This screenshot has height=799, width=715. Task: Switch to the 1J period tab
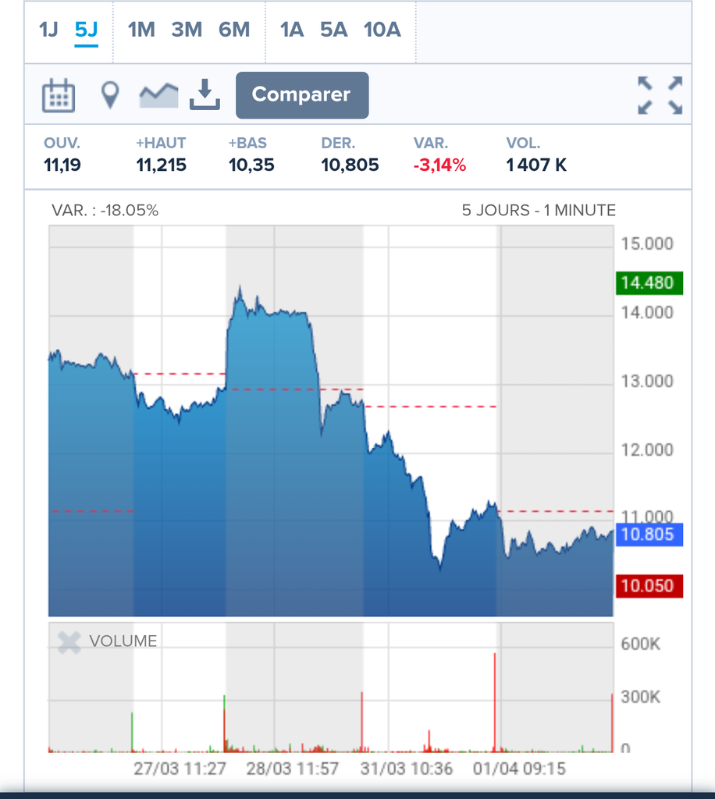48,30
